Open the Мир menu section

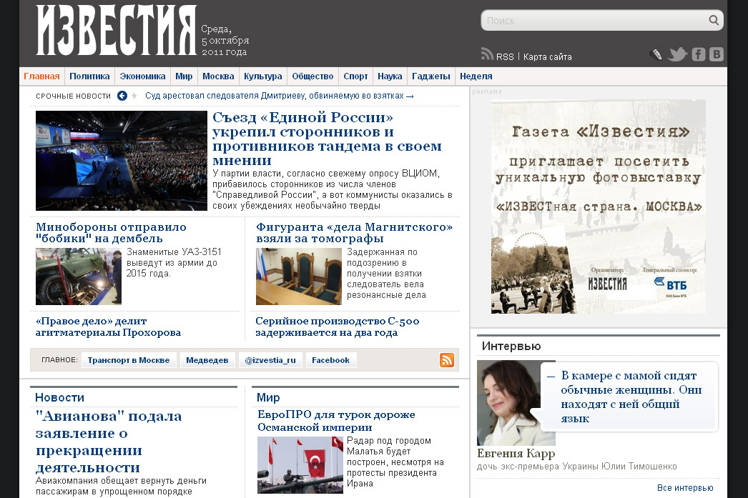pos(184,76)
